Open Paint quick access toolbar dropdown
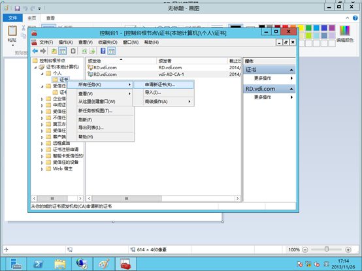The image size is (362, 271). point(39,8)
